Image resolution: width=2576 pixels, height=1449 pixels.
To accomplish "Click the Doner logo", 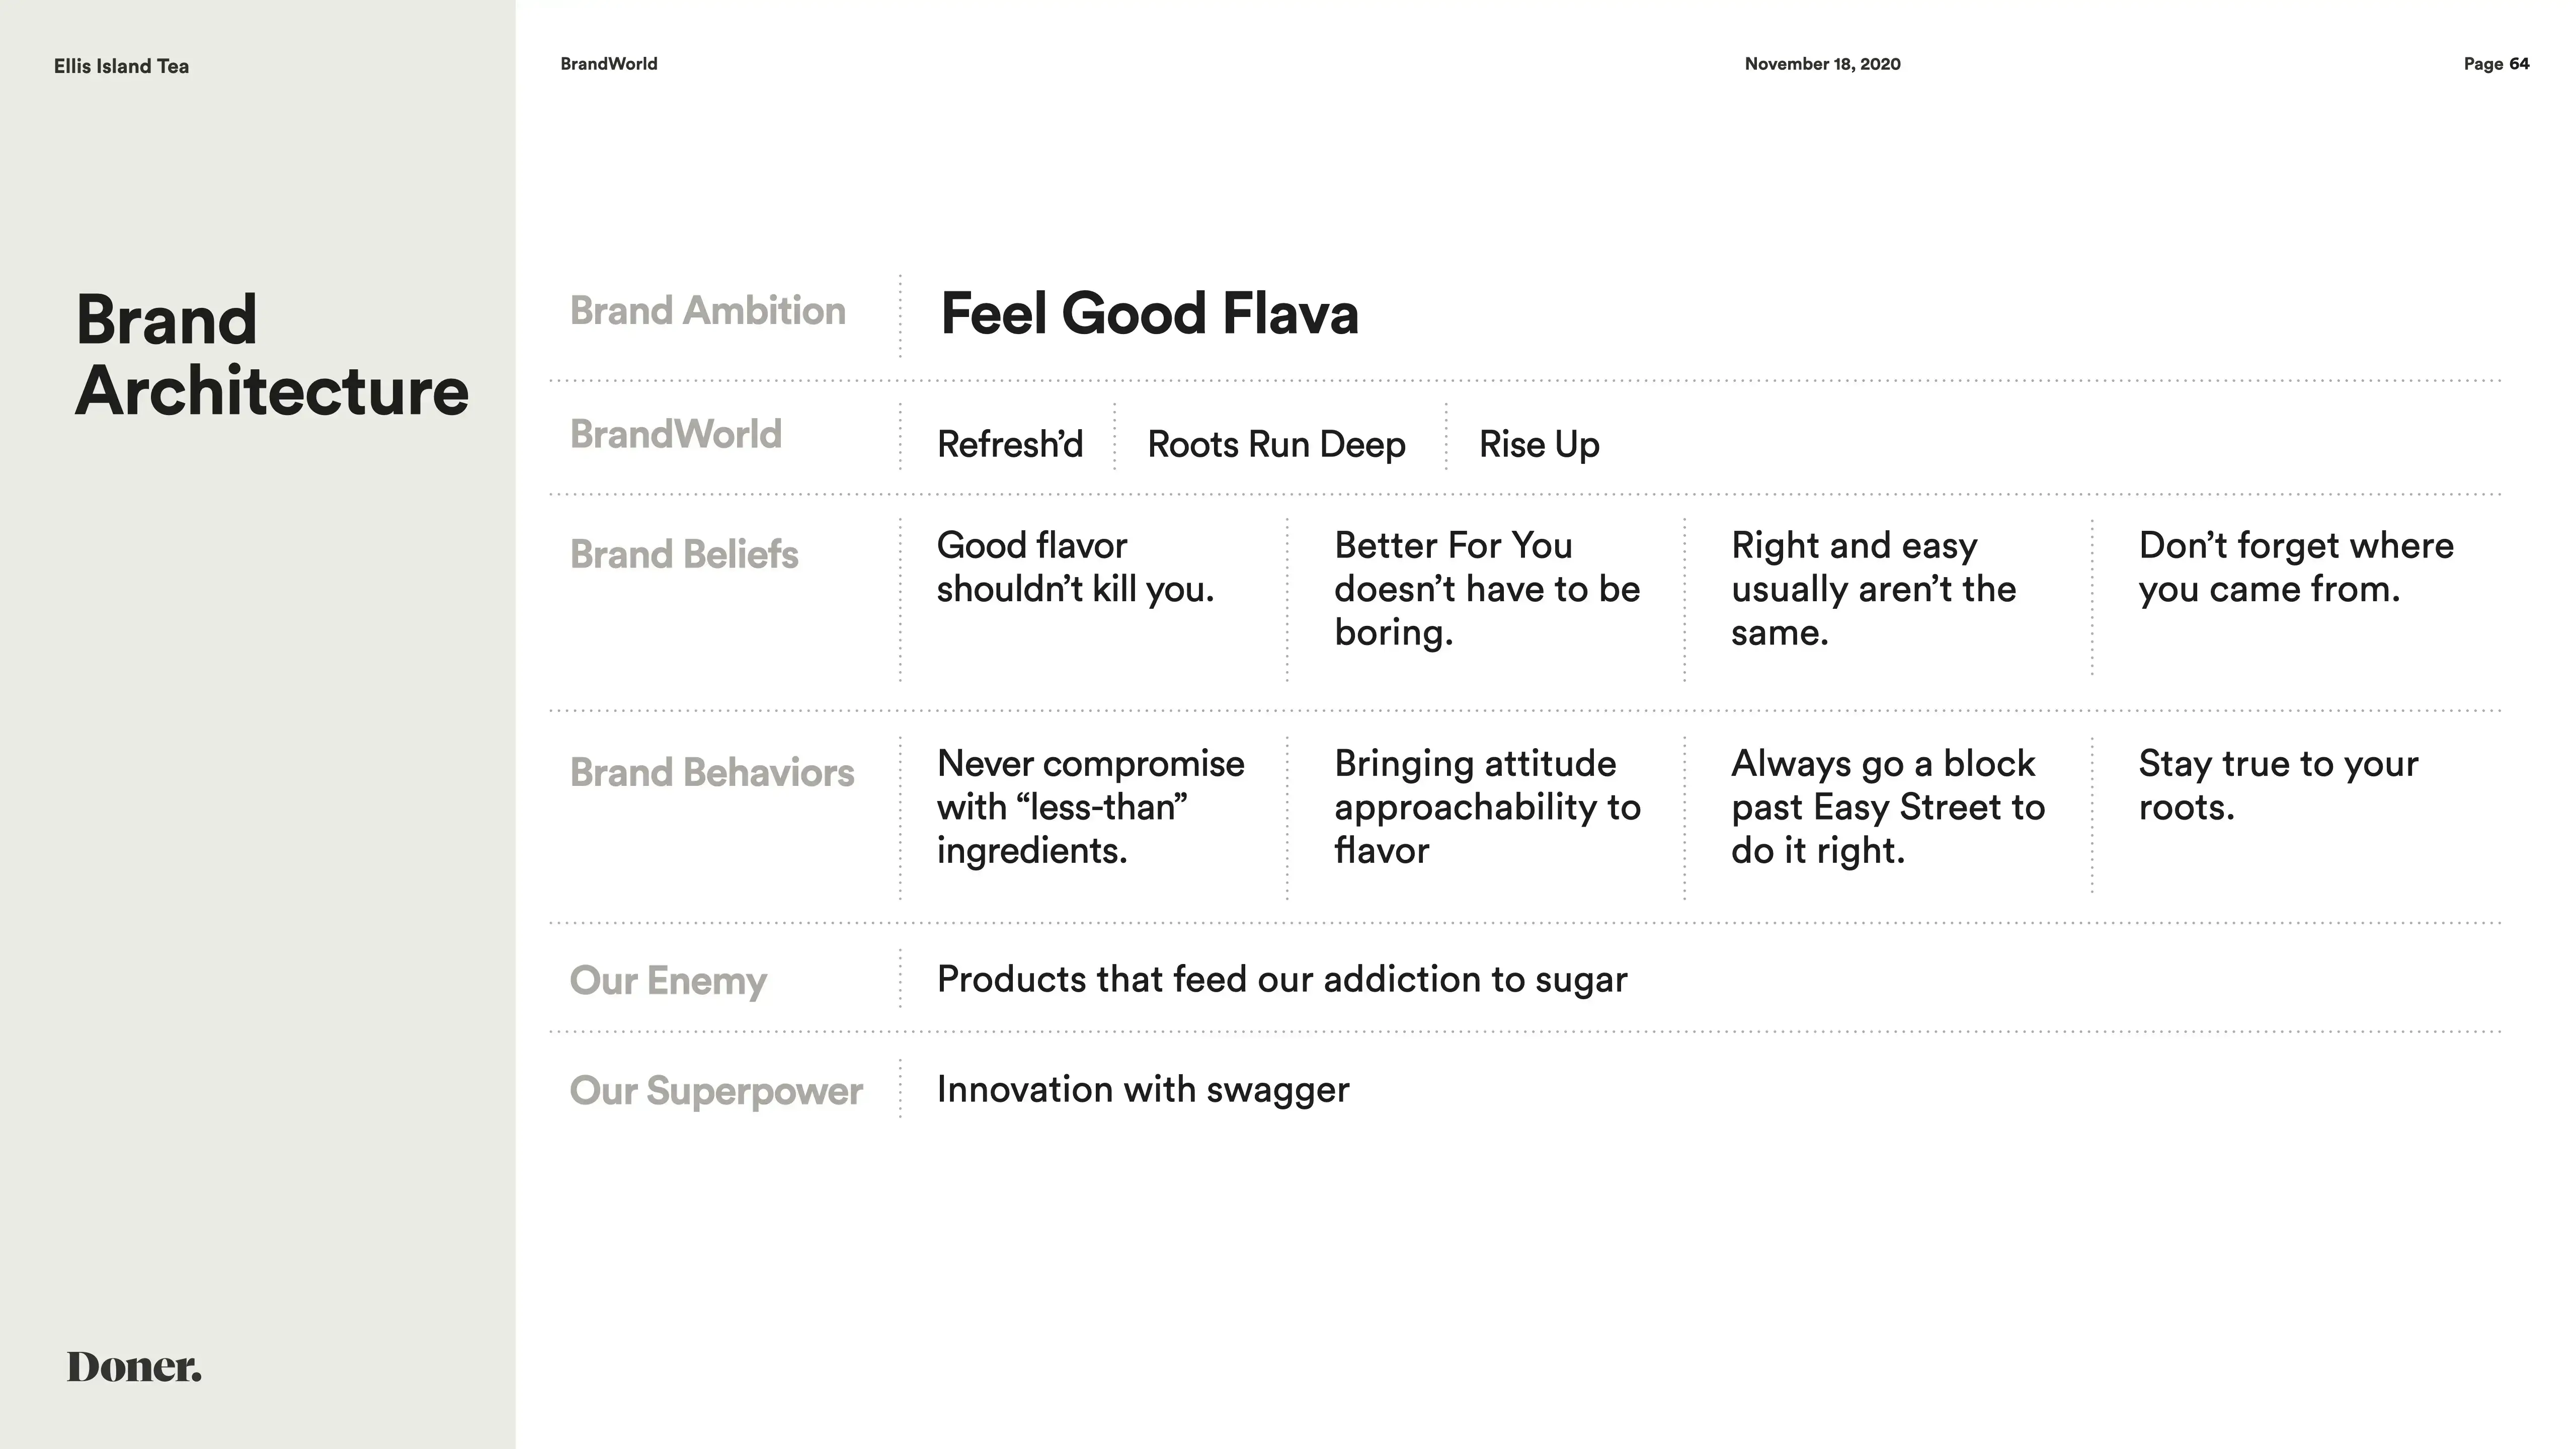I will point(134,1367).
